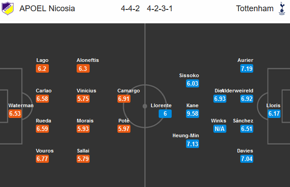Open the Tottenham team name
290x187 pixels.
point(255,9)
